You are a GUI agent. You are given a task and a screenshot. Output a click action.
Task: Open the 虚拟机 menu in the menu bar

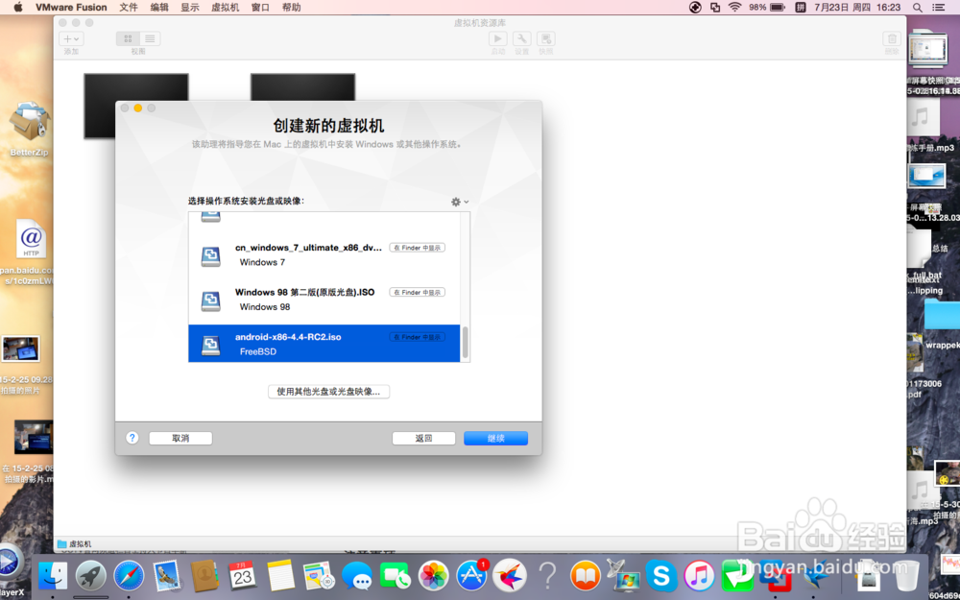[x=226, y=8]
